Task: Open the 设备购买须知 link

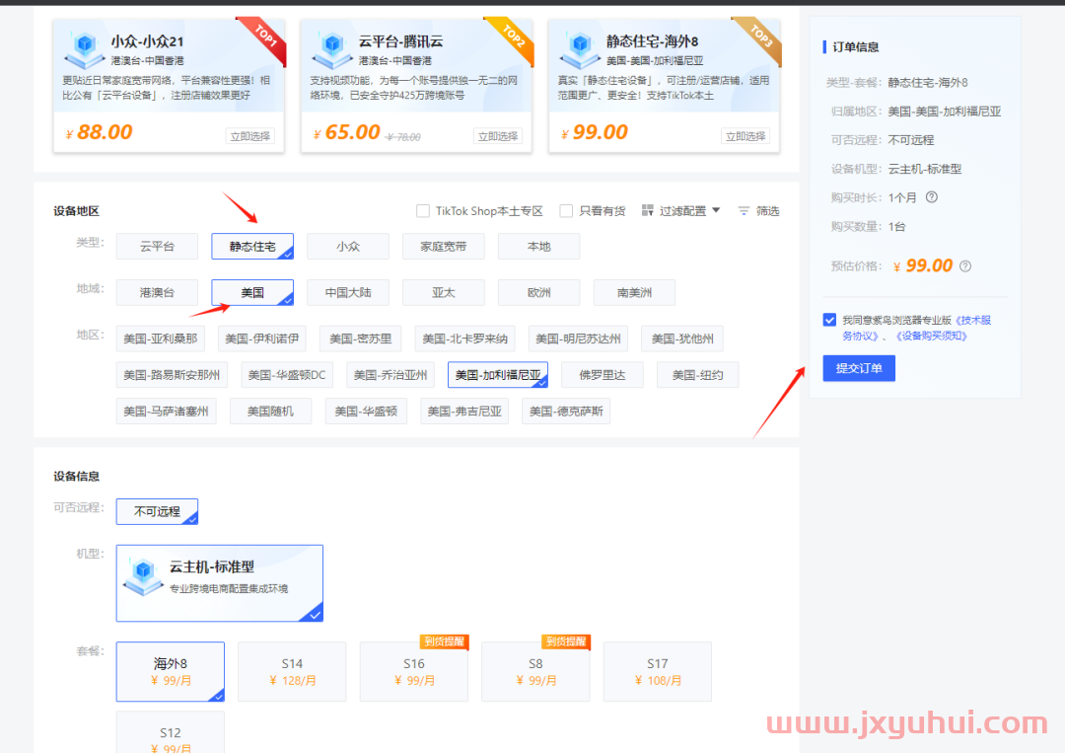Action: (931, 336)
